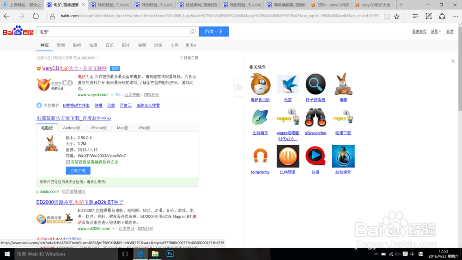Open Photoshop from the taskbar

coord(170,254)
